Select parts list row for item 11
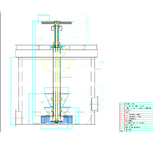 coord(136,108)
